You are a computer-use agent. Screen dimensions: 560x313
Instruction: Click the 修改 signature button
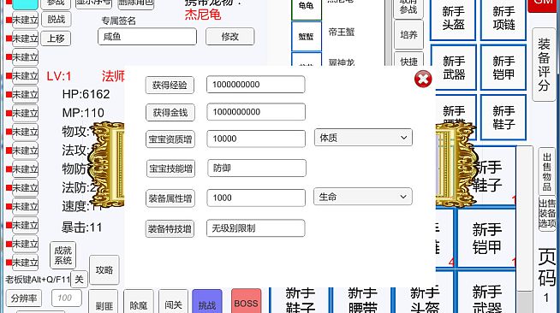[x=230, y=37]
